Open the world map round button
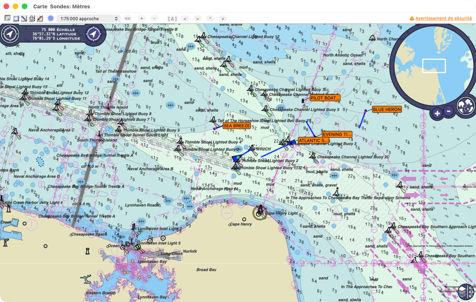476x302 pixels. (466, 105)
